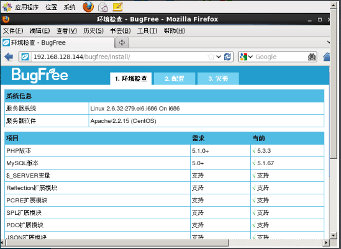Open the search engine selector dropdown

click(x=250, y=57)
